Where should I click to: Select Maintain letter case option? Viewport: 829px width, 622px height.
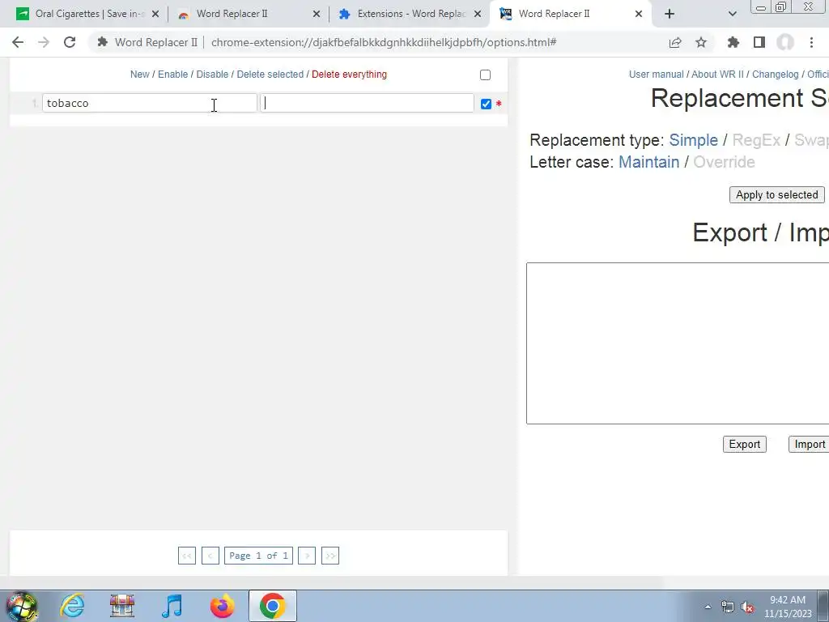tap(648, 162)
